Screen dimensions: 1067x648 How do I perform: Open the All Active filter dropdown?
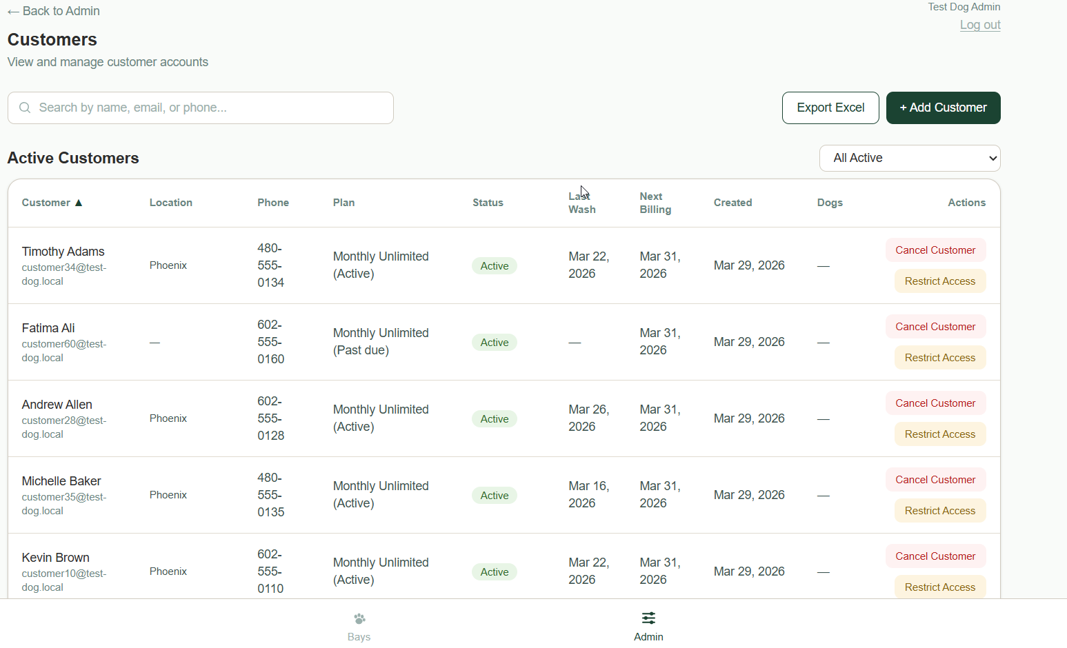pyautogui.click(x=909, y=158)
